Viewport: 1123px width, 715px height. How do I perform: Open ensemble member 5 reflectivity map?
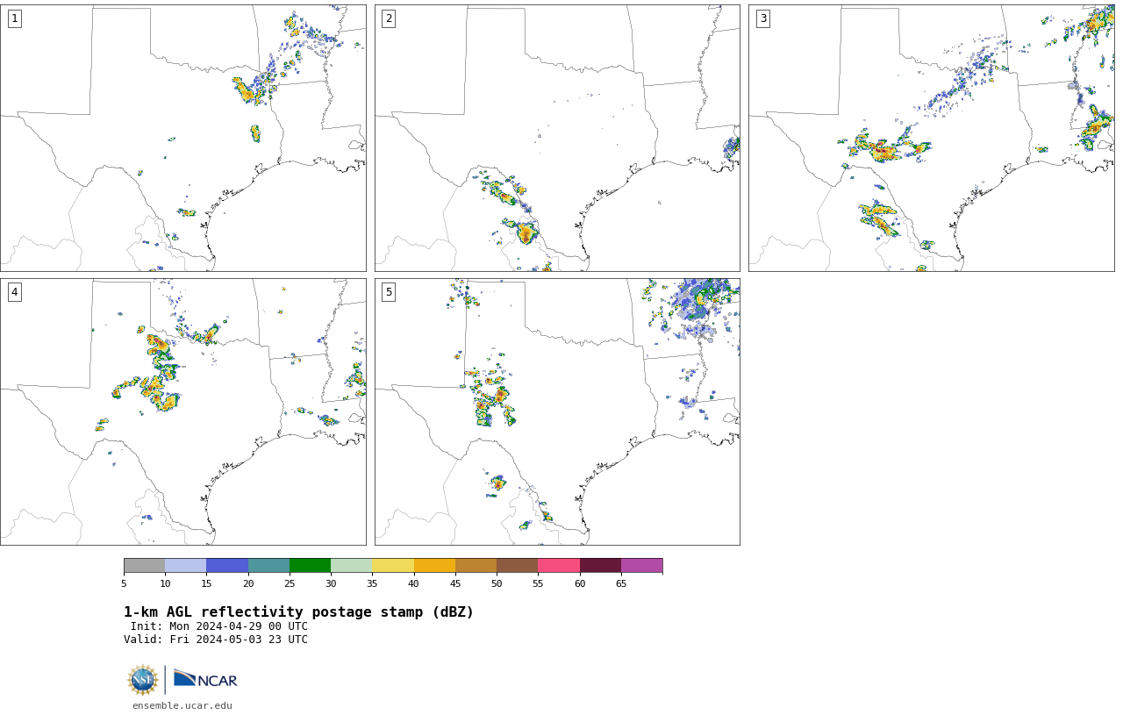pos(557,412)
